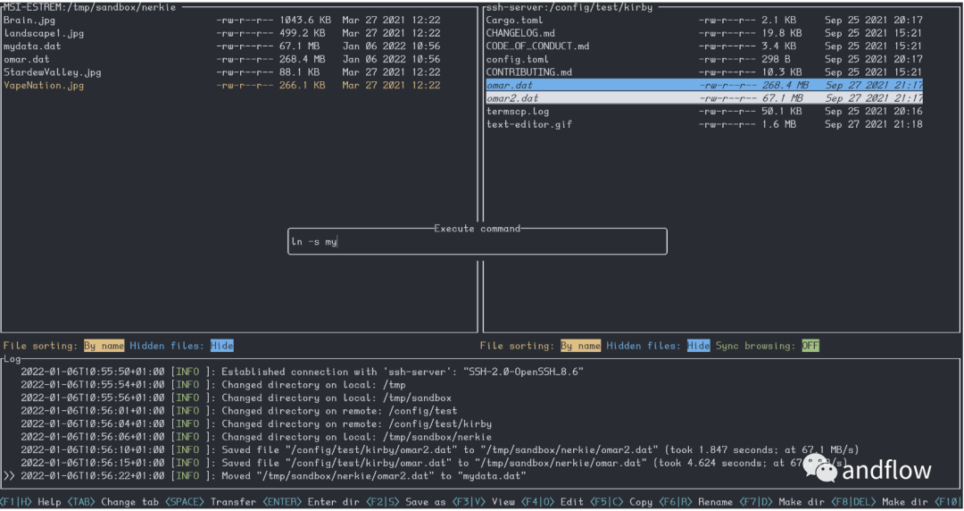The width and height of the screenshot is (964, 511).
Task: Click log entry Saved file /config/test/kirby/omar.dat
Action: pyautogui.click(x=434, y=463)
